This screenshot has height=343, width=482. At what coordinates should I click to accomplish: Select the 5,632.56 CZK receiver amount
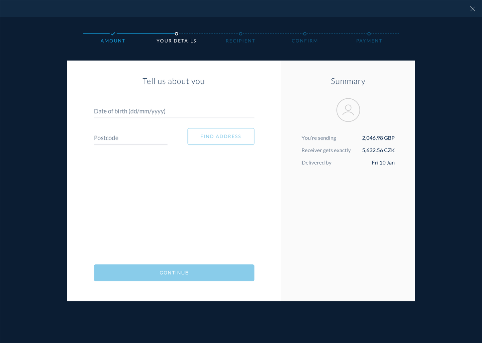pos(378,150)
